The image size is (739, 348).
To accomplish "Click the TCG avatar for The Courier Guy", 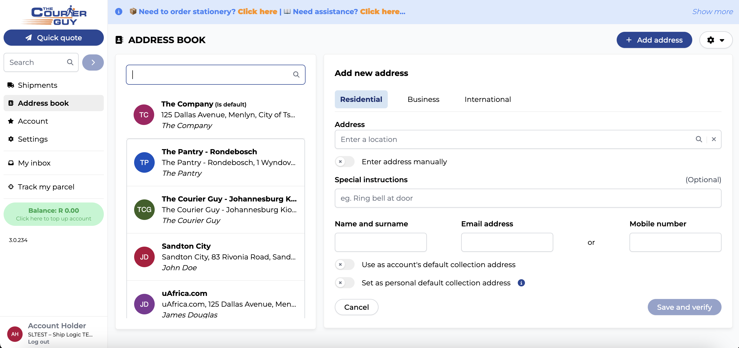I will click(x=144, y=210).
